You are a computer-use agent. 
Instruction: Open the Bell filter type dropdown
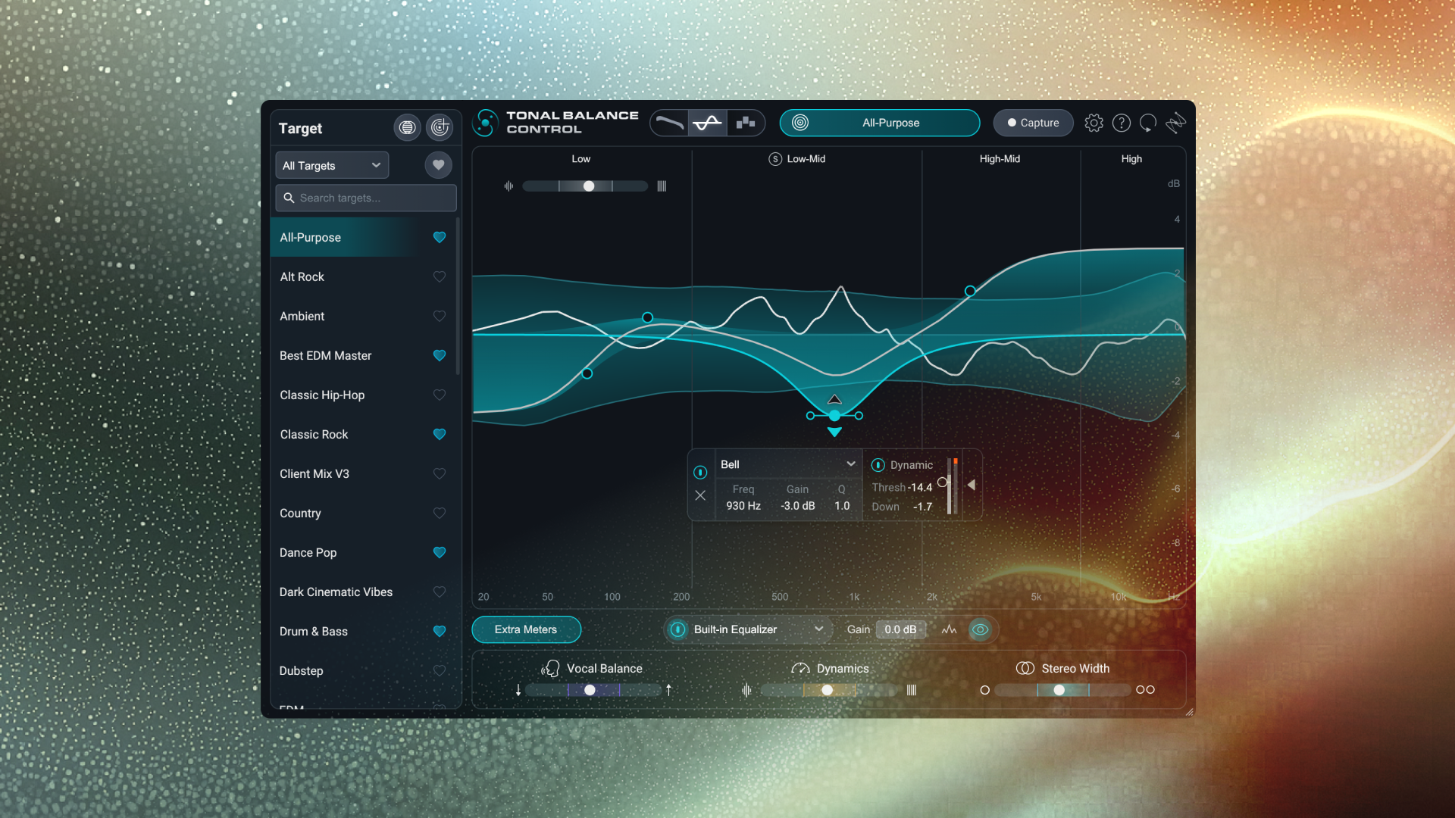788,464
